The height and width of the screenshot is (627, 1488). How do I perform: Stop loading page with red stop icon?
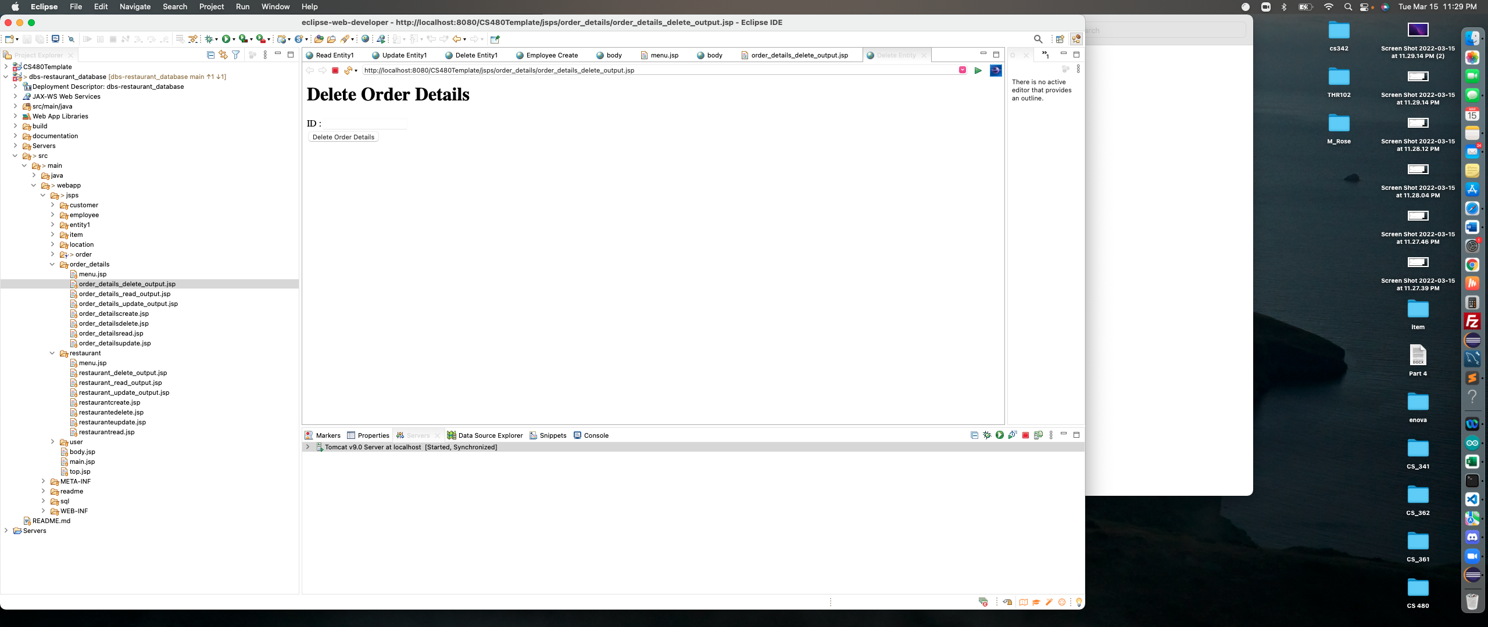pyautogui.click(x=335, y=70)
